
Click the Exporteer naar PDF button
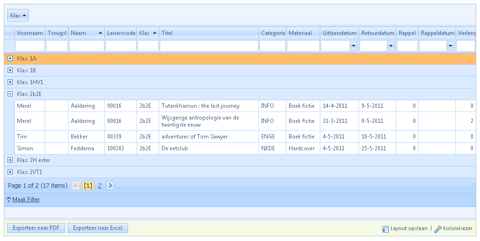36,228
